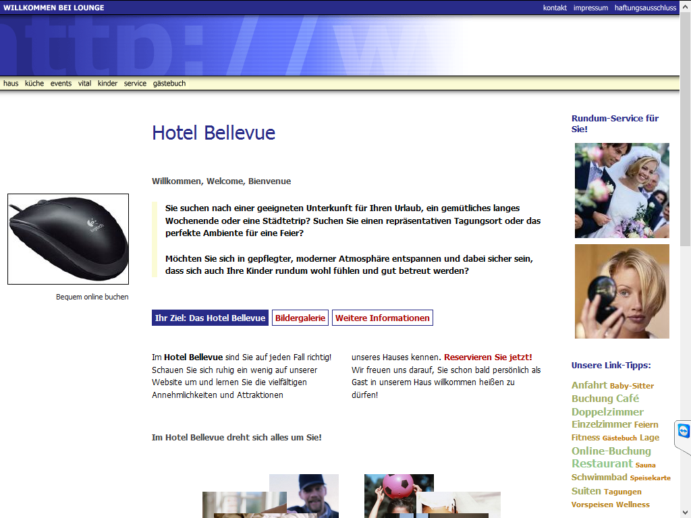This screenshot has width=691, height=518.
Task: Click the Einzelzimmer tag link
Action: coord(601,425)
